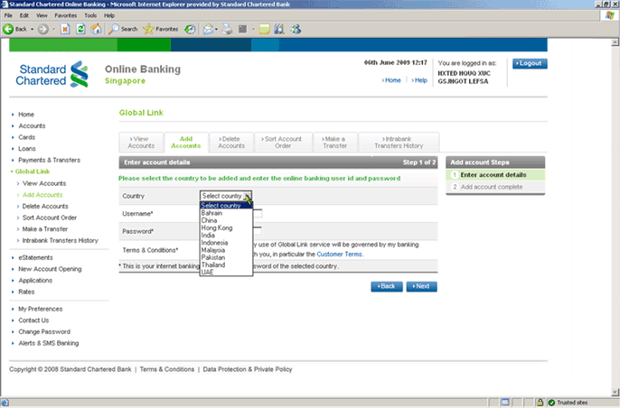
Task: Open the Forward button history dropdown arrow
Action: click(x=54, y=29)
